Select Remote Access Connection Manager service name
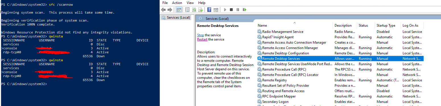The image size is (441, 106). click(x=290, y=48)
